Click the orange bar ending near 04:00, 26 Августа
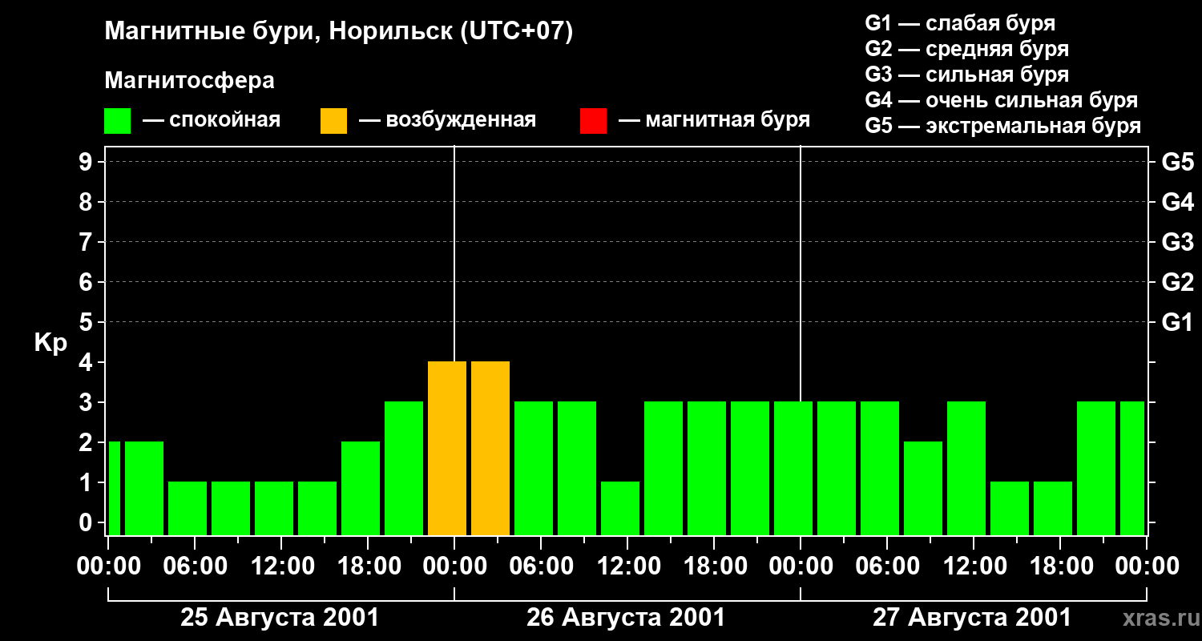This screenshot has width=1202, height=641. 490,448
